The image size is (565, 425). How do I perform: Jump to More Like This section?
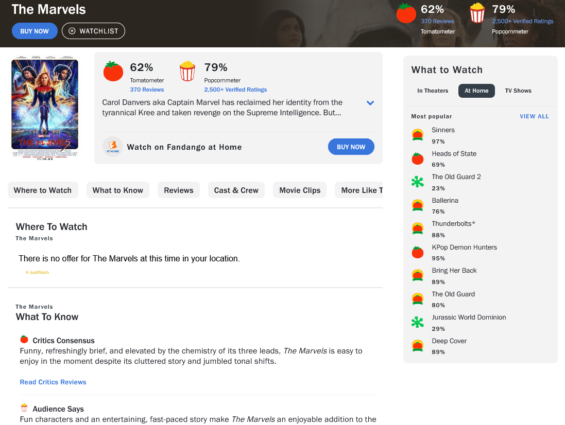coord(359,190)
